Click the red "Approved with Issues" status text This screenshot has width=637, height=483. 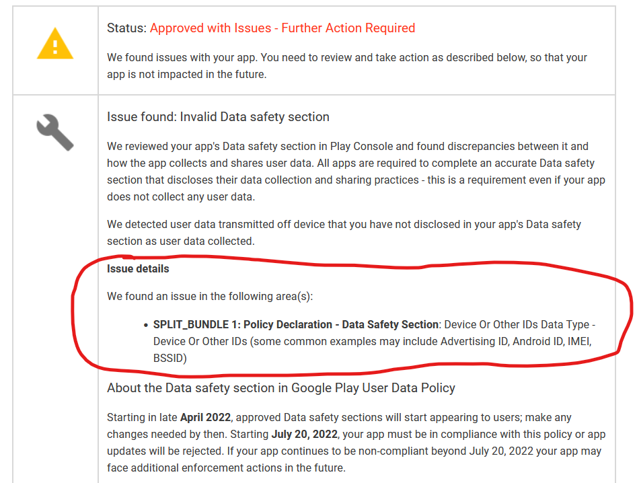[282, 28]
